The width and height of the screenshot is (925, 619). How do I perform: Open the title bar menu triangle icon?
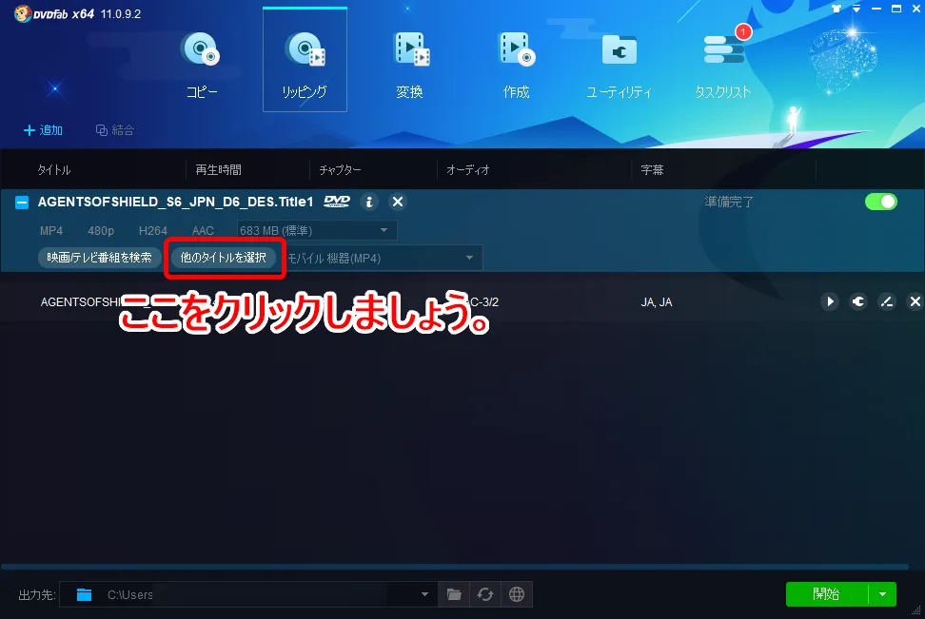pyautogui.click(x=856, y=9)
